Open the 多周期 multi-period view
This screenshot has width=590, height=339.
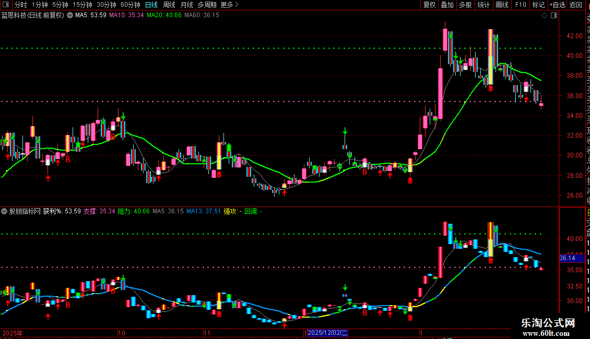(x=207, y=5)
